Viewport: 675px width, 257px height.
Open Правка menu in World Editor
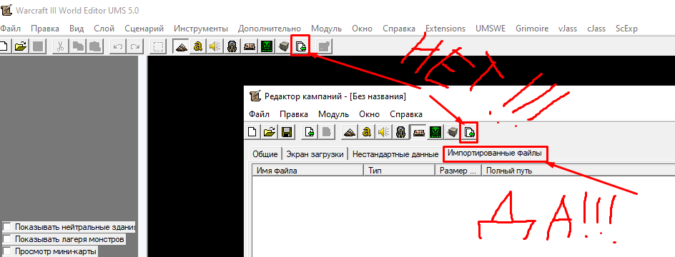point(45,29)
